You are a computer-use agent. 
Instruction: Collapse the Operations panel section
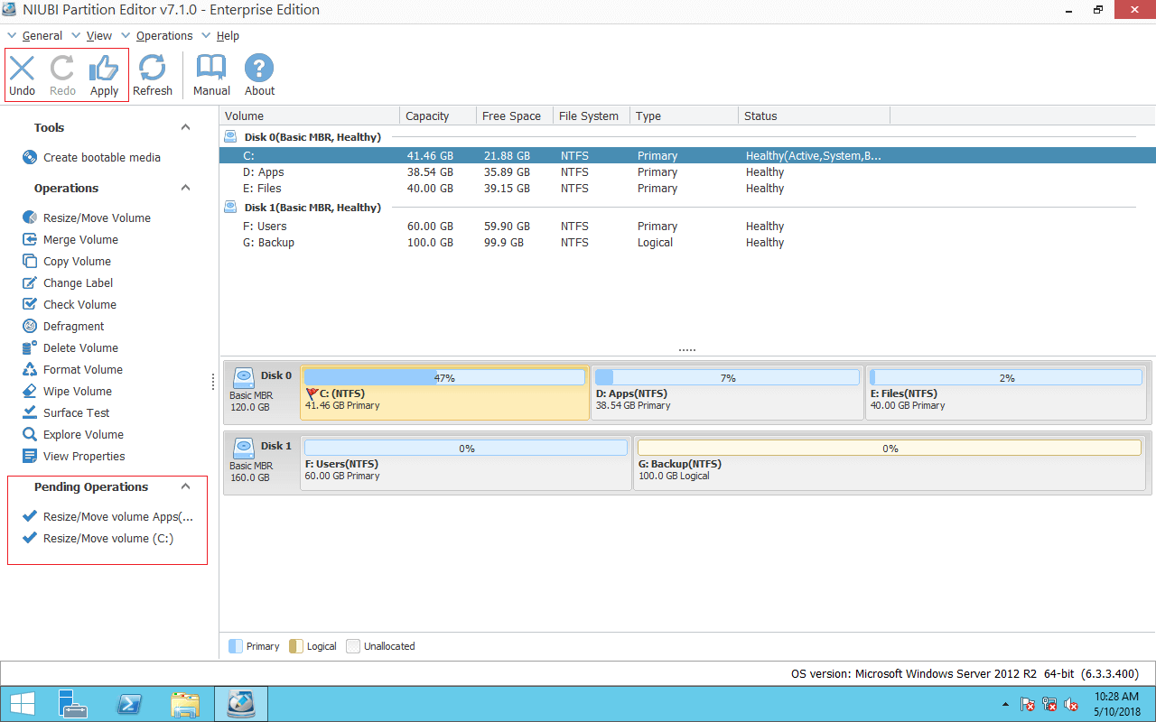click(x=186, y=188)
